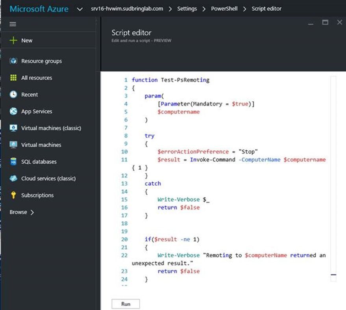This screenshot has width=346, height=310.
Task: Click 'param(' on line 3
Action: [x=154, y=96]
